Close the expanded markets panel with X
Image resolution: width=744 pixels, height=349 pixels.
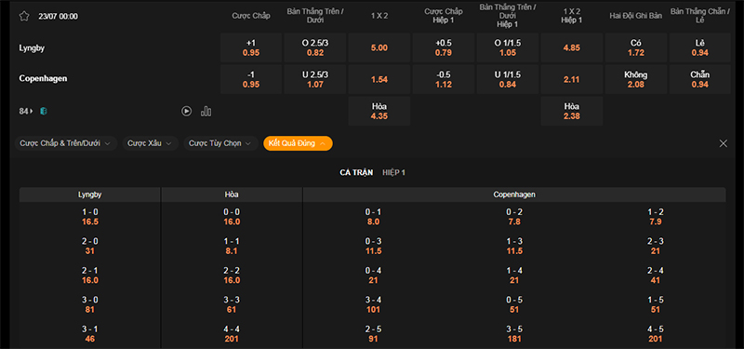pos(724,143)
